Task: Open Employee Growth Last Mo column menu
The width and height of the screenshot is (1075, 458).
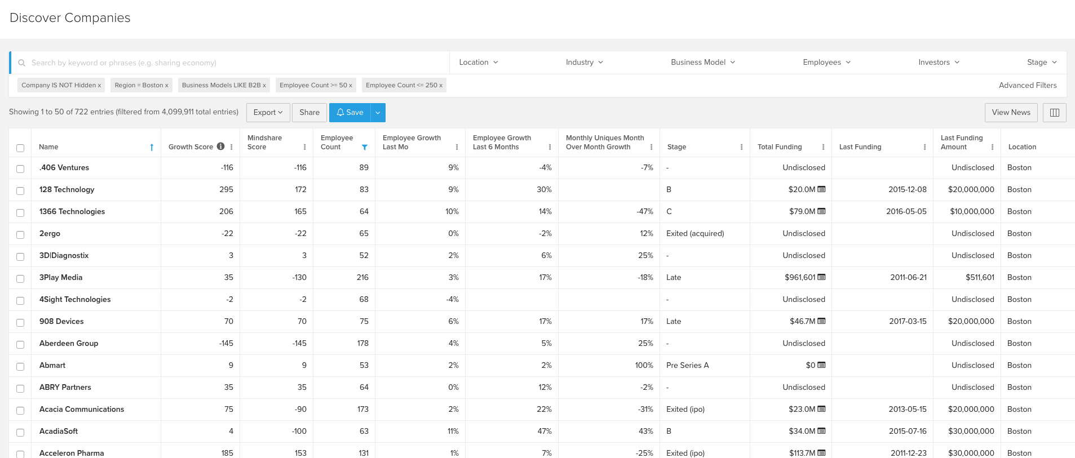Action: click(x=457, y=147)
